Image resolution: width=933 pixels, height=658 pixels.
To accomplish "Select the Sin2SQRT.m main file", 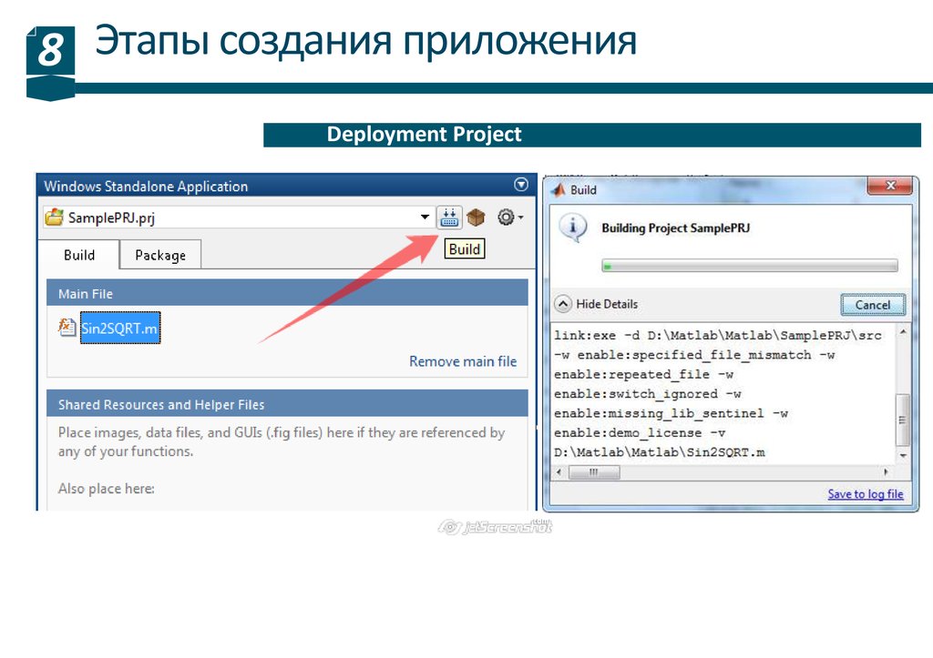I will click(x=119, y=329).
